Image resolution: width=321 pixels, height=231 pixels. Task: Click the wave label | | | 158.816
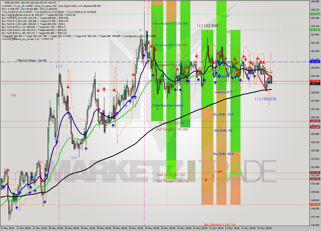266,99
